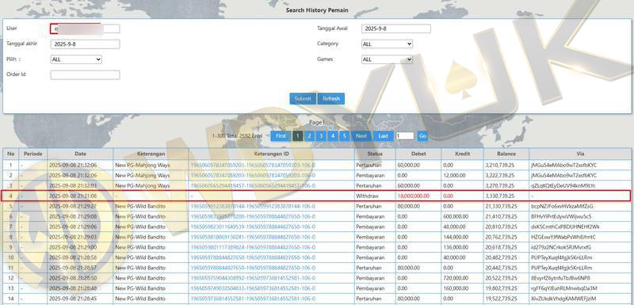Click the Submit button
634x305 pixels.
(x=303, y=99)
